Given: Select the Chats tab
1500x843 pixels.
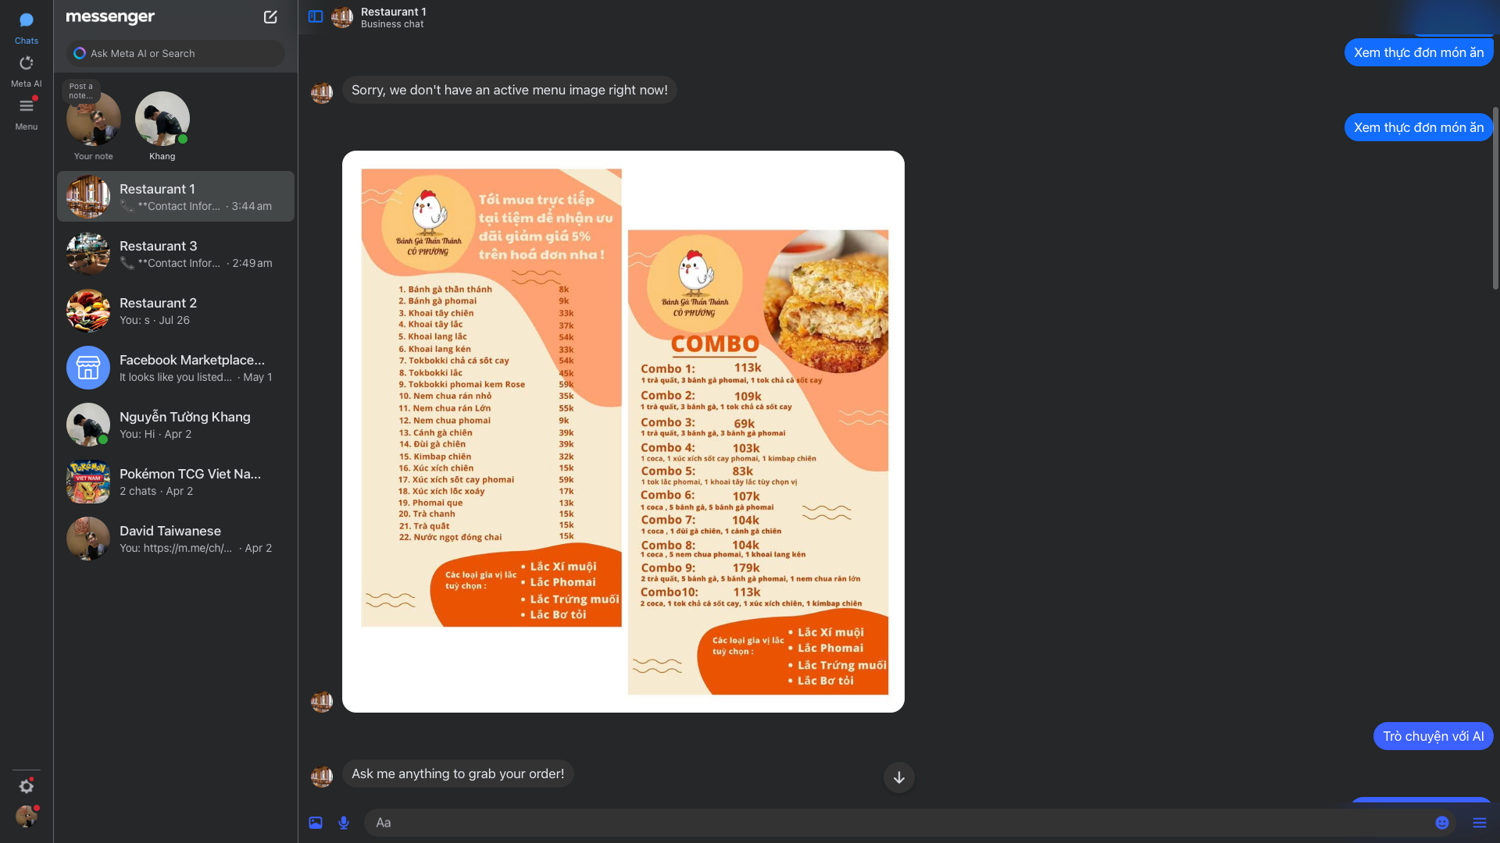Looking at the screenshot, I should (x=27, y=28).
